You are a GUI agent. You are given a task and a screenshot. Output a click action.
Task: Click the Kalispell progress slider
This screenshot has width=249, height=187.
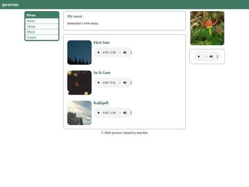[x=120, y=113]
